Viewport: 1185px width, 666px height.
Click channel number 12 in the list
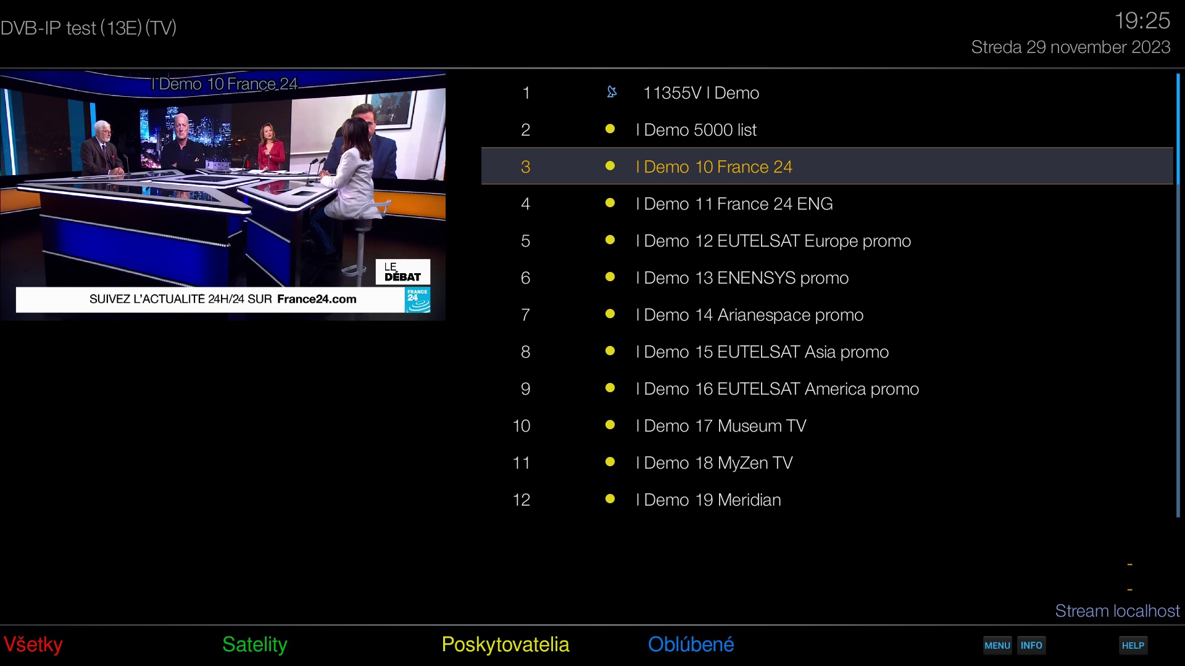point(522,499)
